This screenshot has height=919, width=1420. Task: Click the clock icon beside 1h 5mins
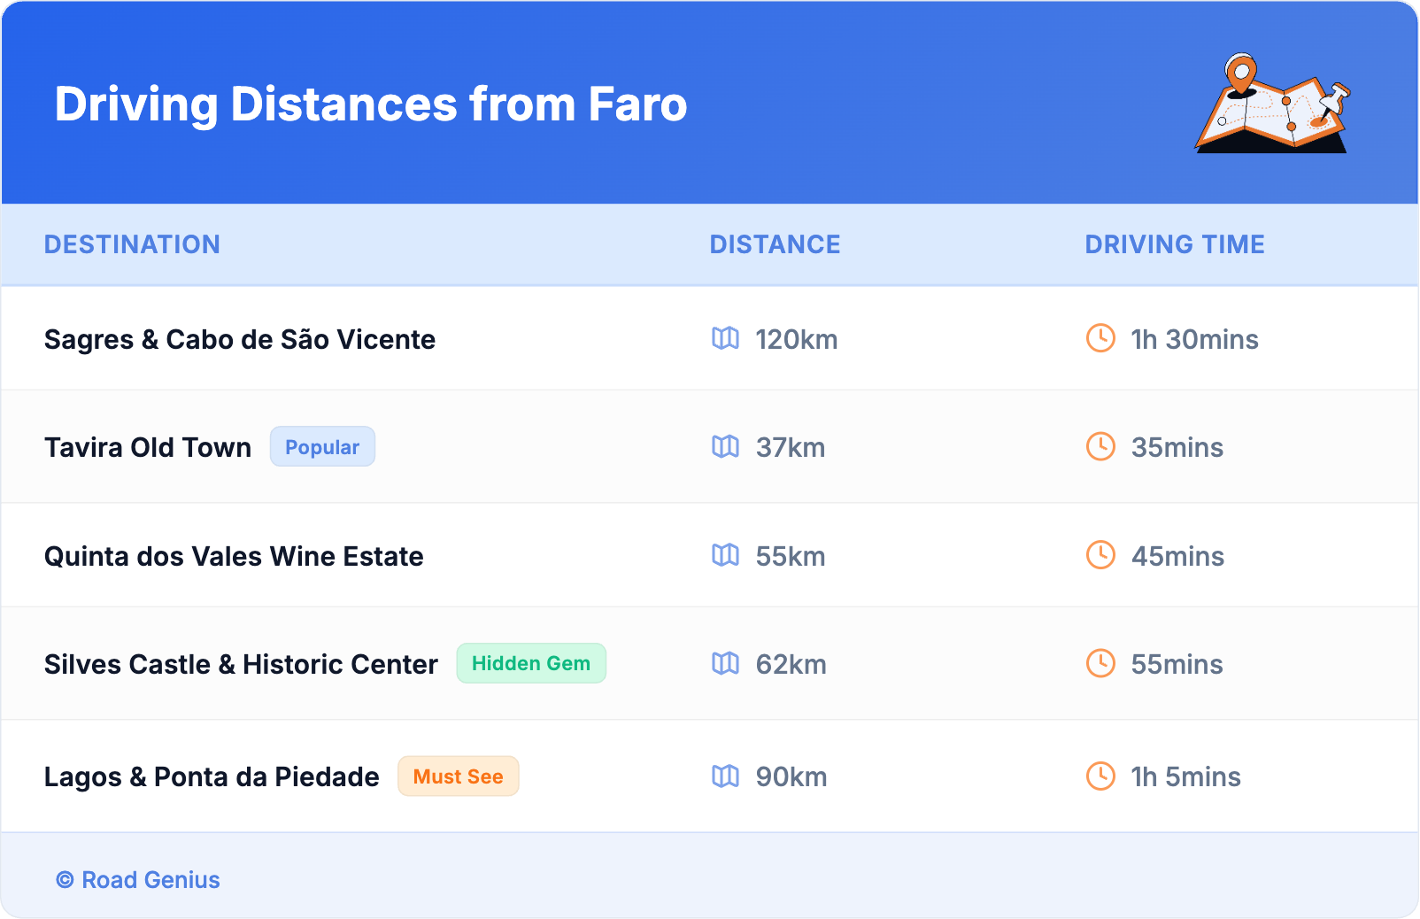pos(1100,776)
